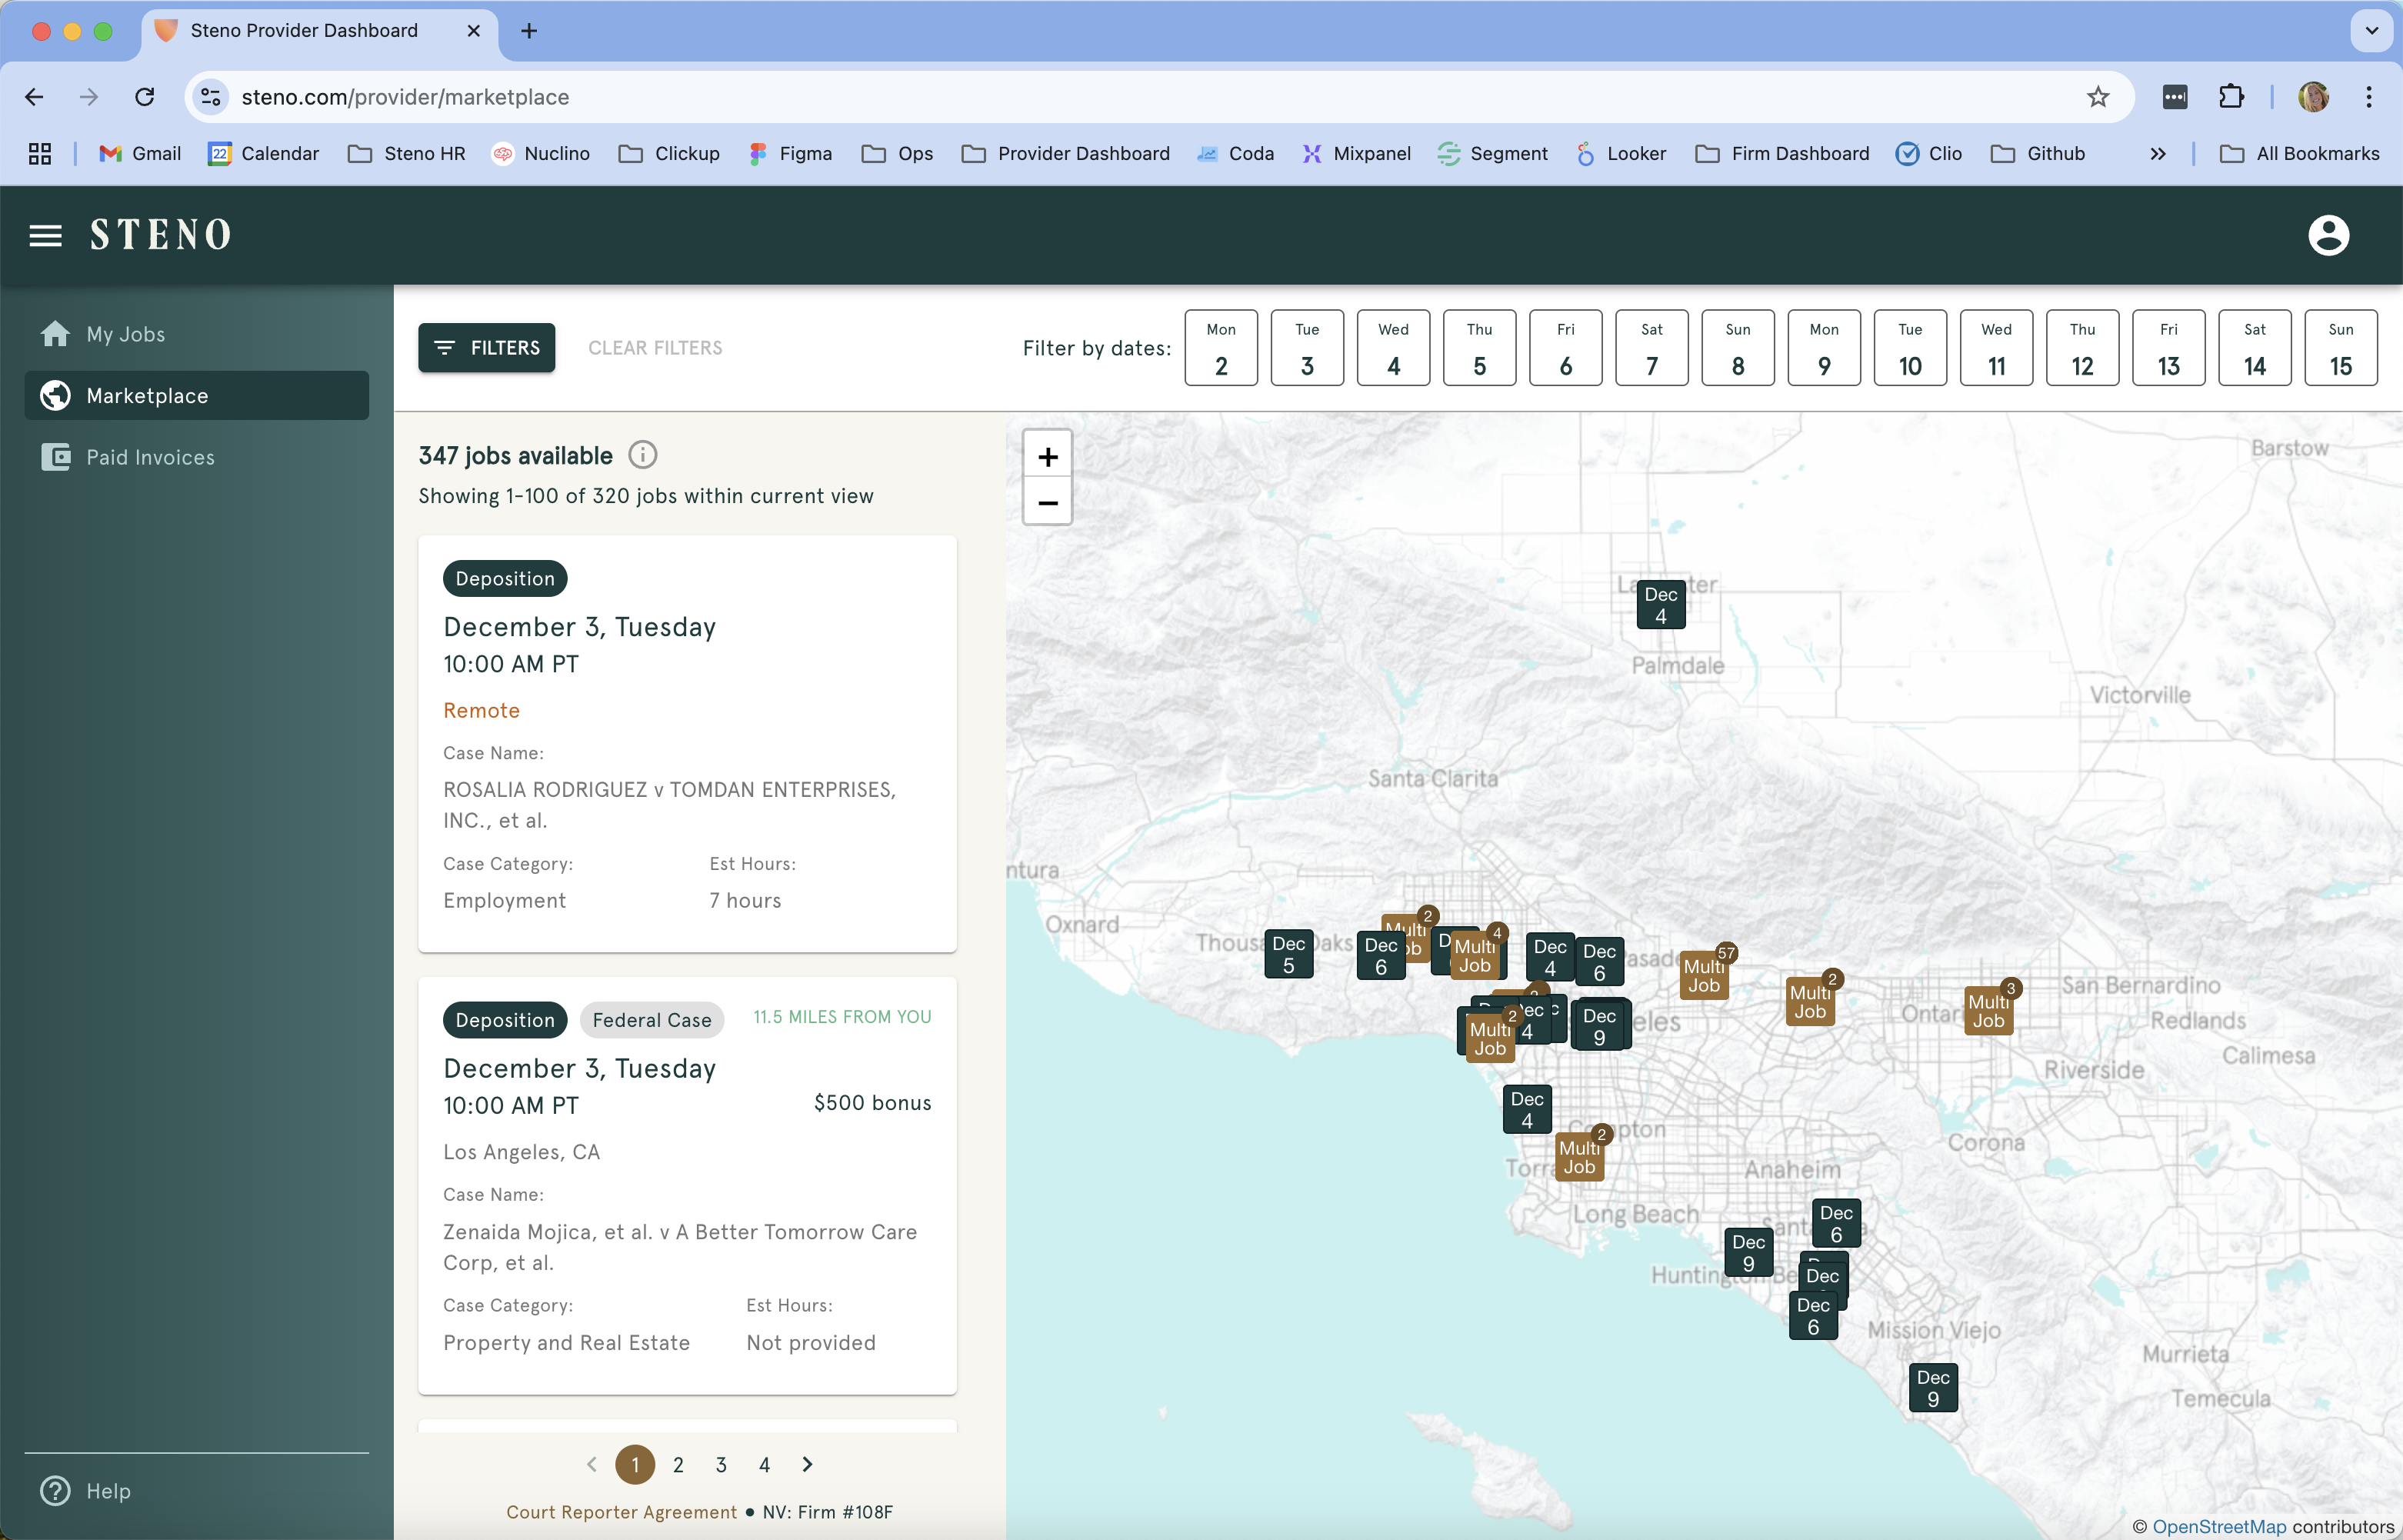Click the CLEAR FILTERS button

tap(655, 347)
